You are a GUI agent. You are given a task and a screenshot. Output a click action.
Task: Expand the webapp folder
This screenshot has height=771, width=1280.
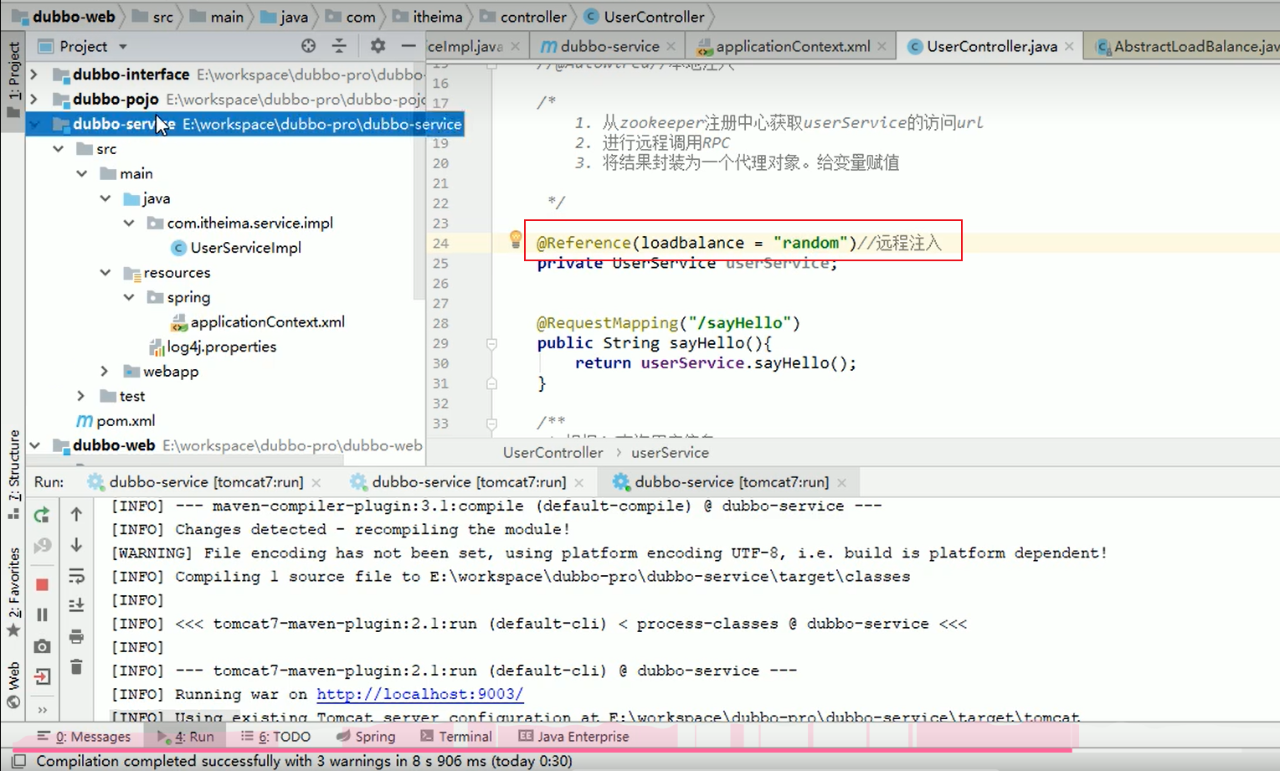click(105, 371)
